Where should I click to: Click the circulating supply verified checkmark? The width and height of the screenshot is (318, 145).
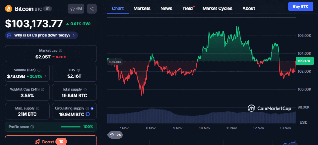[x=92, y=108]
